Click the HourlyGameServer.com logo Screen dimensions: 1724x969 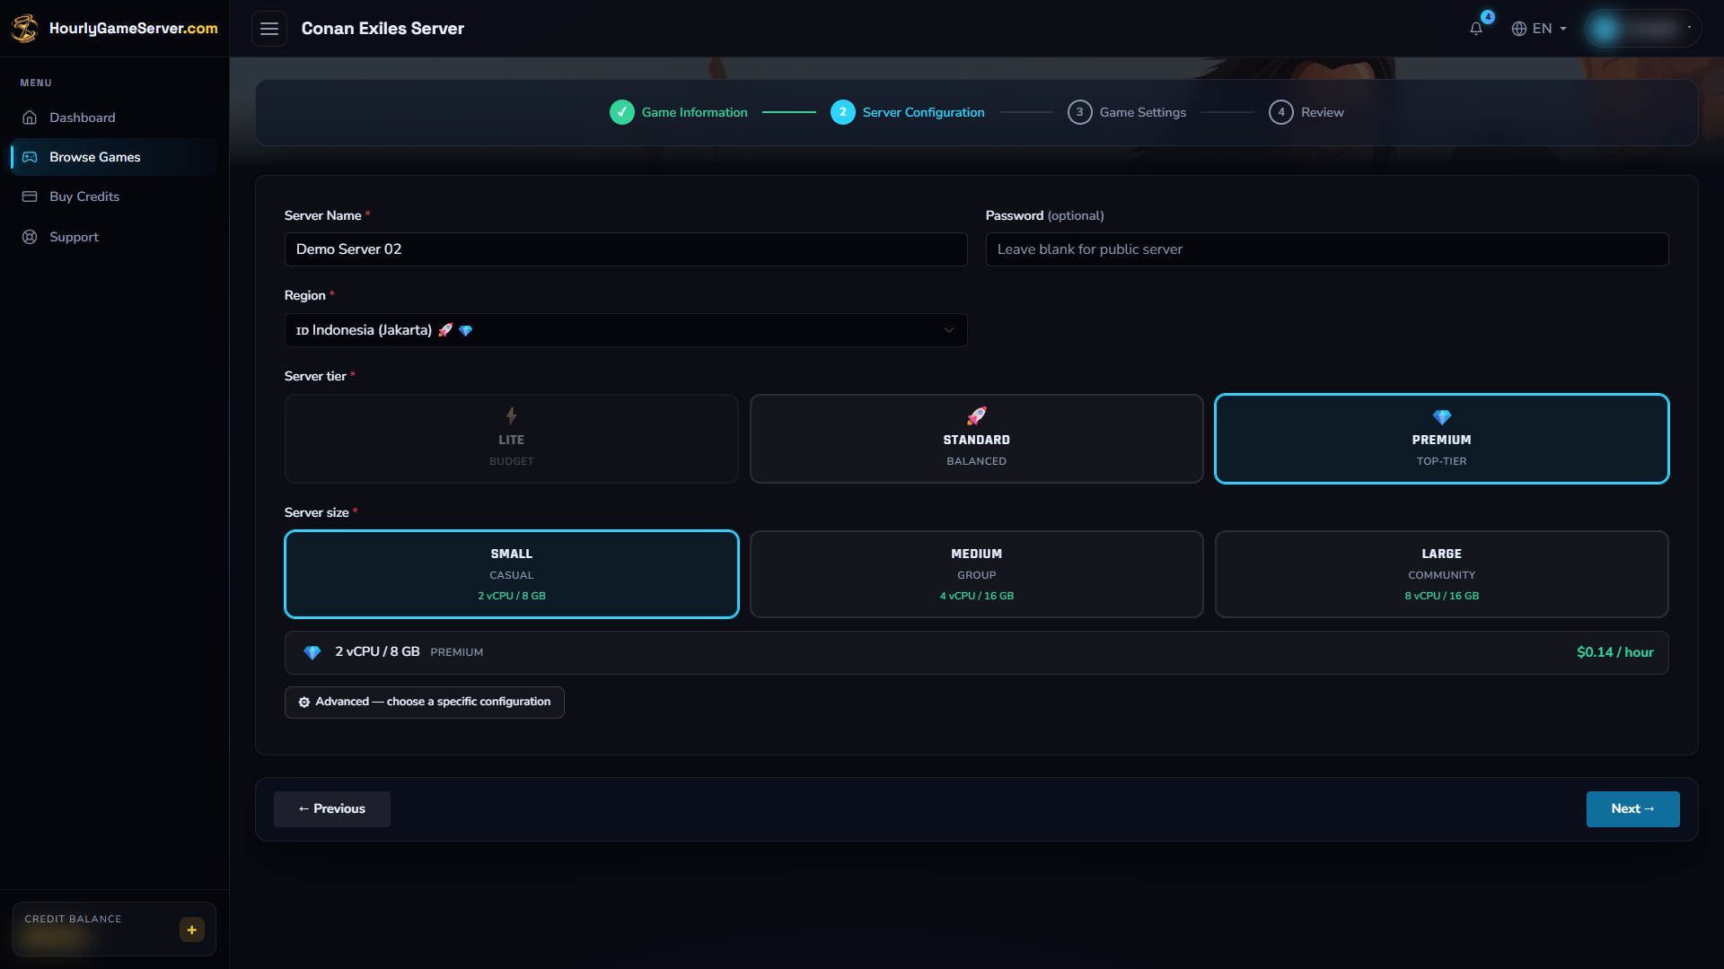[114, 29]
